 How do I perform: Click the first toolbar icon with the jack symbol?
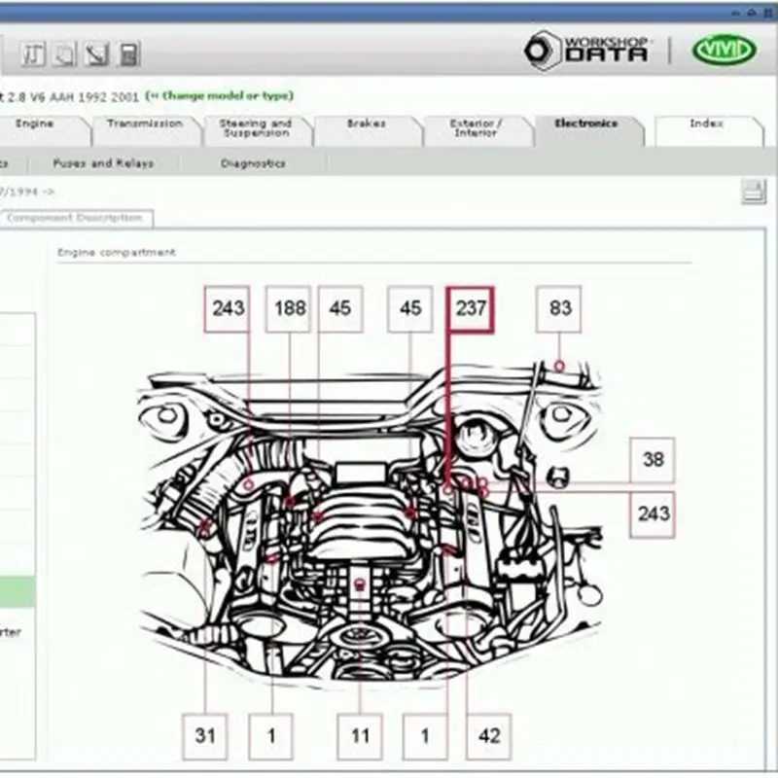tap(34, 53)
